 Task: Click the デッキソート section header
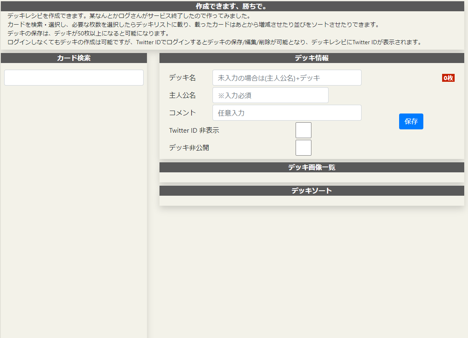click(311, 190)
